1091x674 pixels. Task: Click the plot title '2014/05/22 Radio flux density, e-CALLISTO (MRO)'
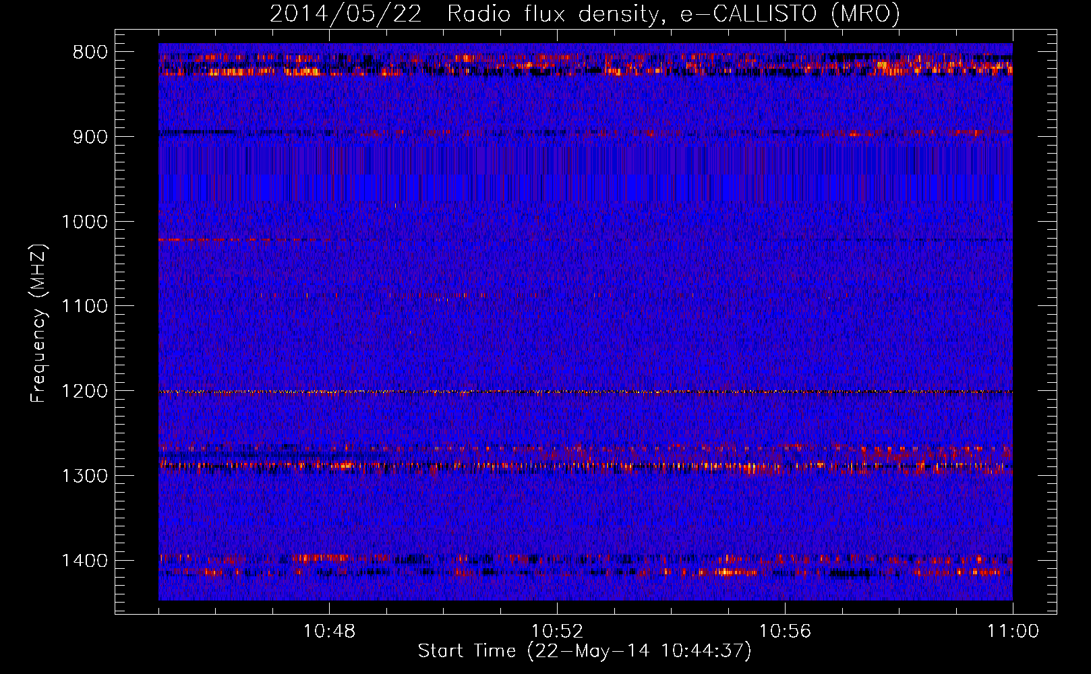click(x=585, y=13)
